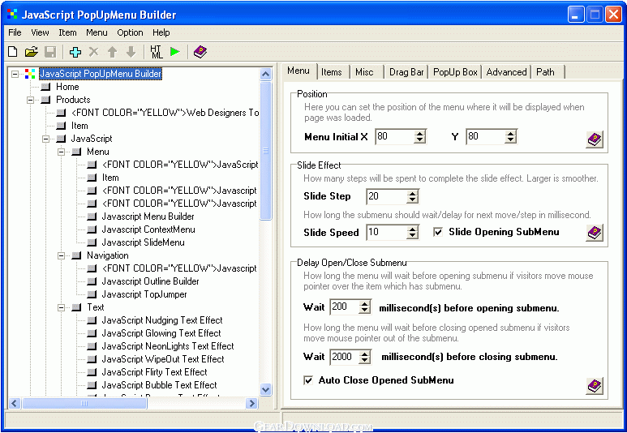
Task: Select JavaScript Glowing Text Effect tree item
Action: pos(161,333)
